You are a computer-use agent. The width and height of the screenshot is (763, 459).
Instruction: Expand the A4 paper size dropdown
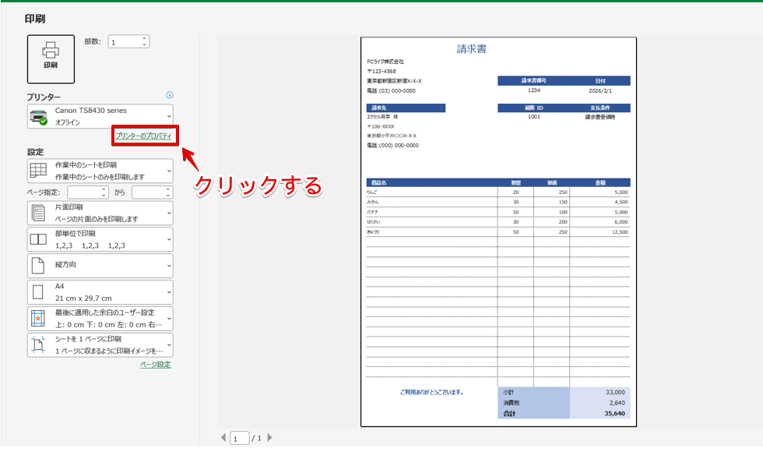tap(100, 292)
